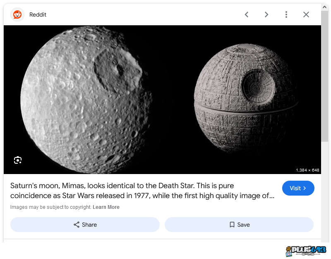Open the "Saturn's moon, Mimas" title link

(142, 191)
